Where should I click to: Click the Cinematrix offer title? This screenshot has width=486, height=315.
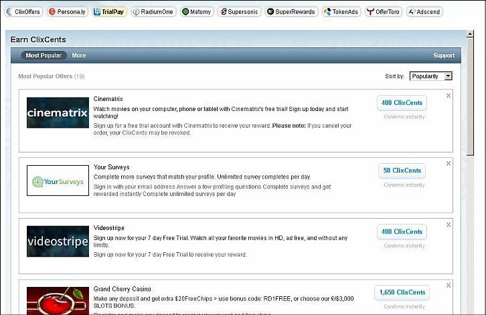click(x=108, y=99)
